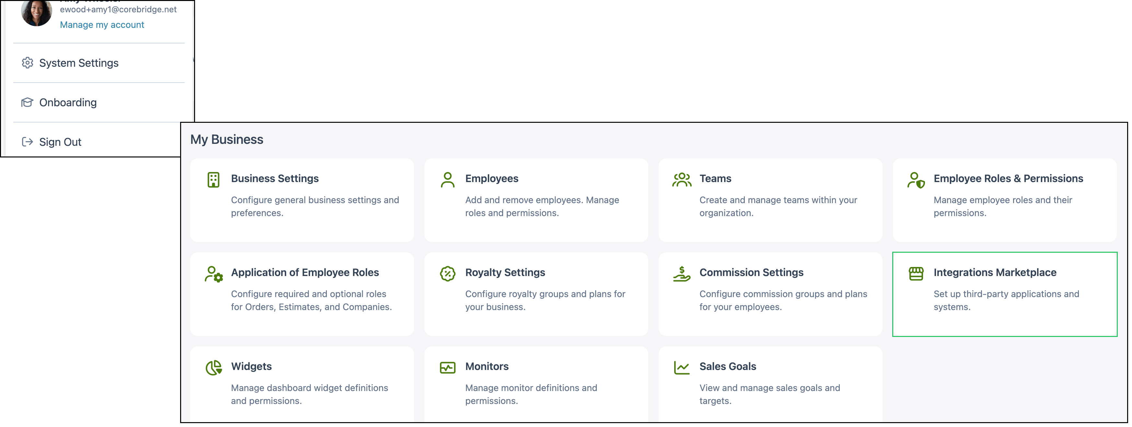
Task: Open Employee Roles & Permissions title
Action: coord(1009,179)
